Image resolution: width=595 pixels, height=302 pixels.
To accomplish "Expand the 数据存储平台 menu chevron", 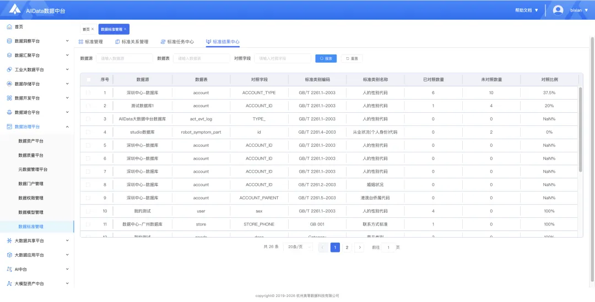I will 67,84.
